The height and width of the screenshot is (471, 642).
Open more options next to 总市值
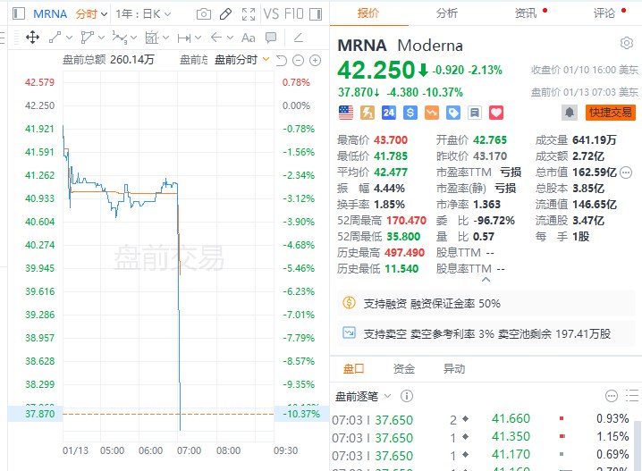pos(626,172)
